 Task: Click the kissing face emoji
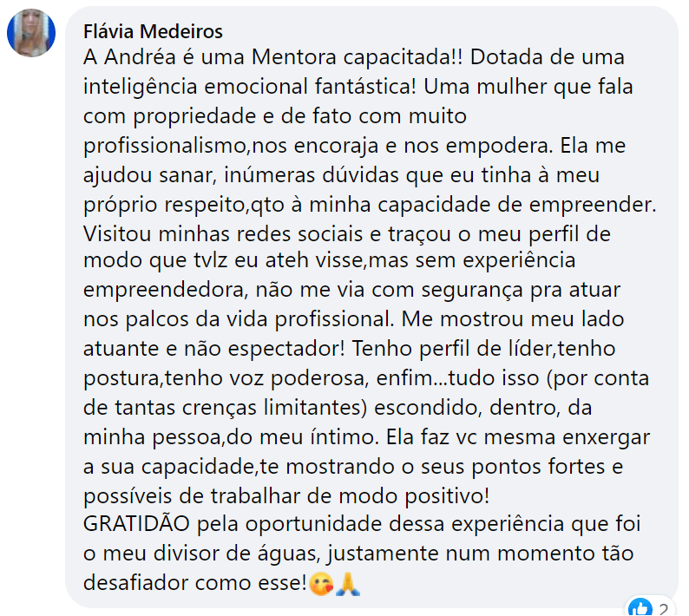tap(321, 584)
